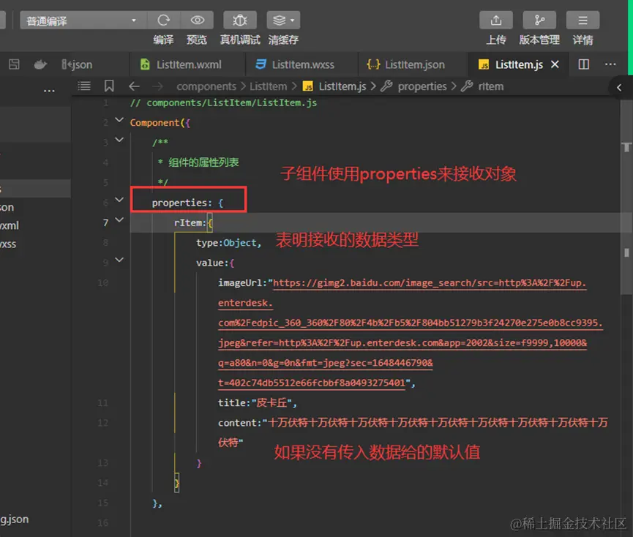Click the imageUrl link string in code
This screenshot has height=537, width=633.
coord(410,333)
